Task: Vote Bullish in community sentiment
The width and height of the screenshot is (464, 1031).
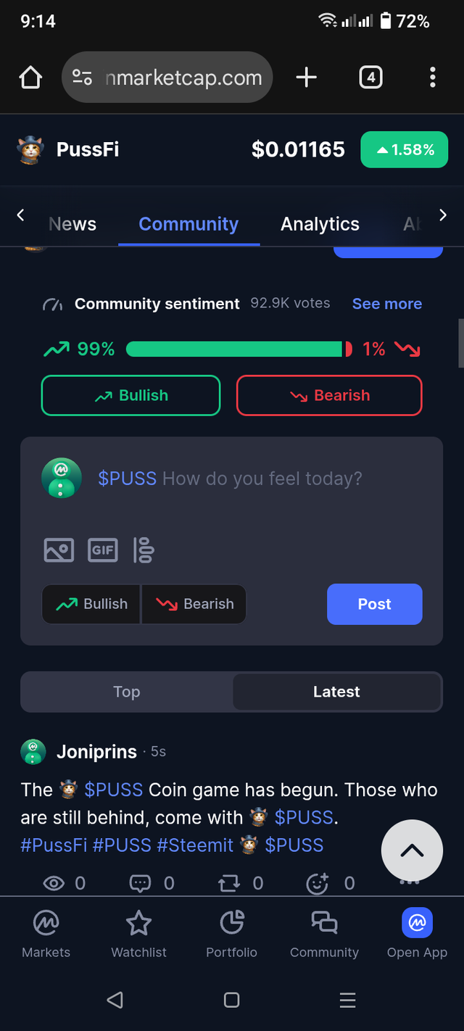Action: click(130, 395)
